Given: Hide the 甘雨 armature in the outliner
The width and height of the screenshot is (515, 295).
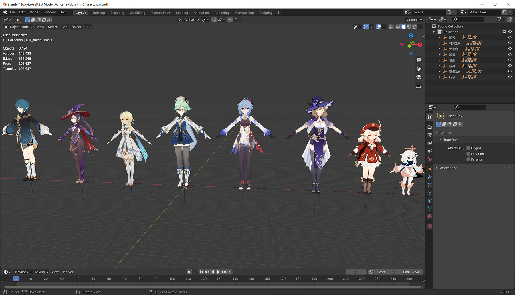Looking at the screenshot, I should click(x=510, y=60).
